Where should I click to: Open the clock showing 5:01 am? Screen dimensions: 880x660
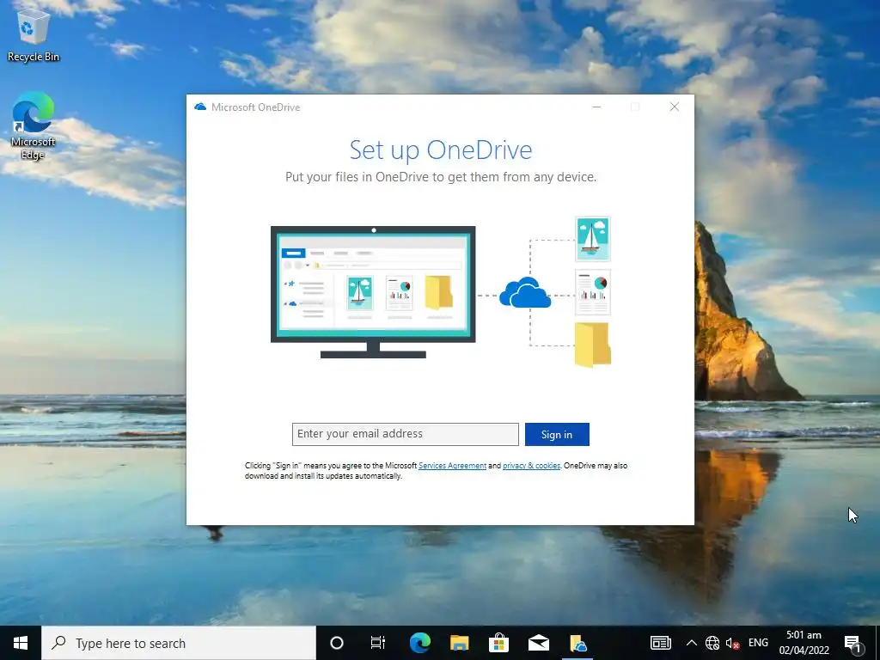(x=804, y=643)
